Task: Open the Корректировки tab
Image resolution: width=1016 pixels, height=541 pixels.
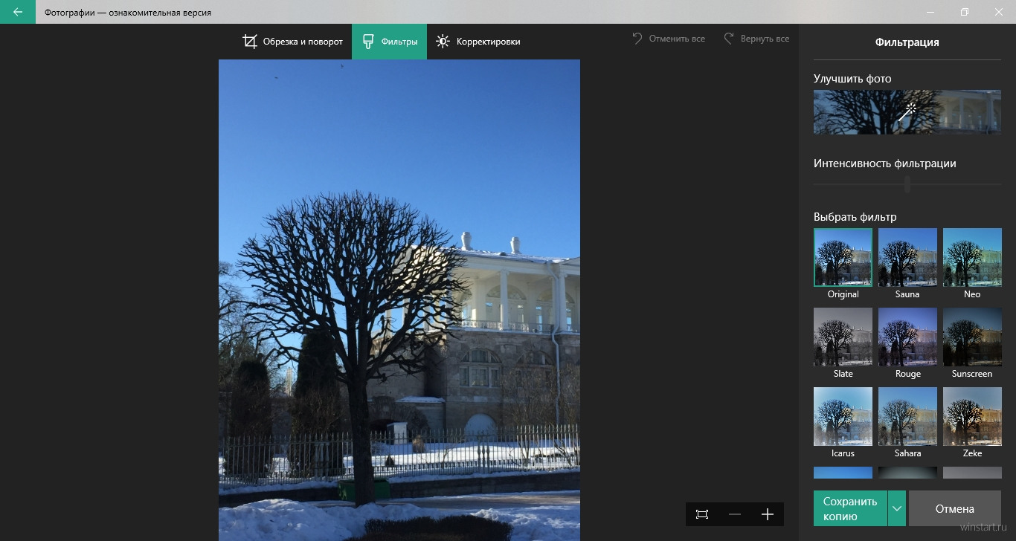Action: [x=478, y=42]
